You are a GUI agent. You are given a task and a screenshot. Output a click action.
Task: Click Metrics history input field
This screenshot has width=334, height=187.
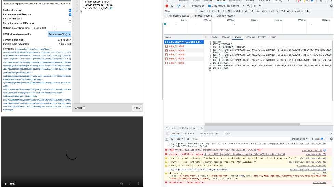[63, 28]
